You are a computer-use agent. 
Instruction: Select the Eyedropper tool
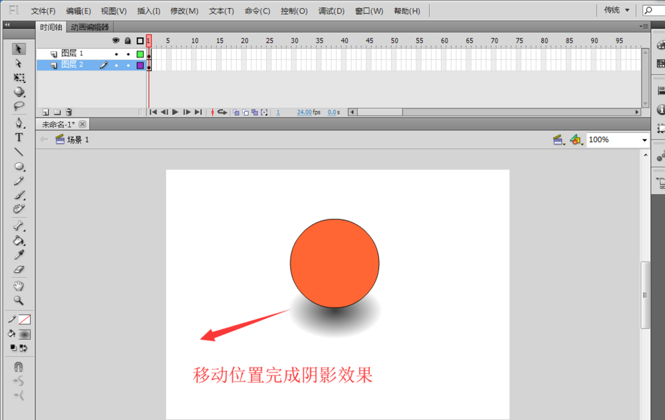click(x=19, y=255)
